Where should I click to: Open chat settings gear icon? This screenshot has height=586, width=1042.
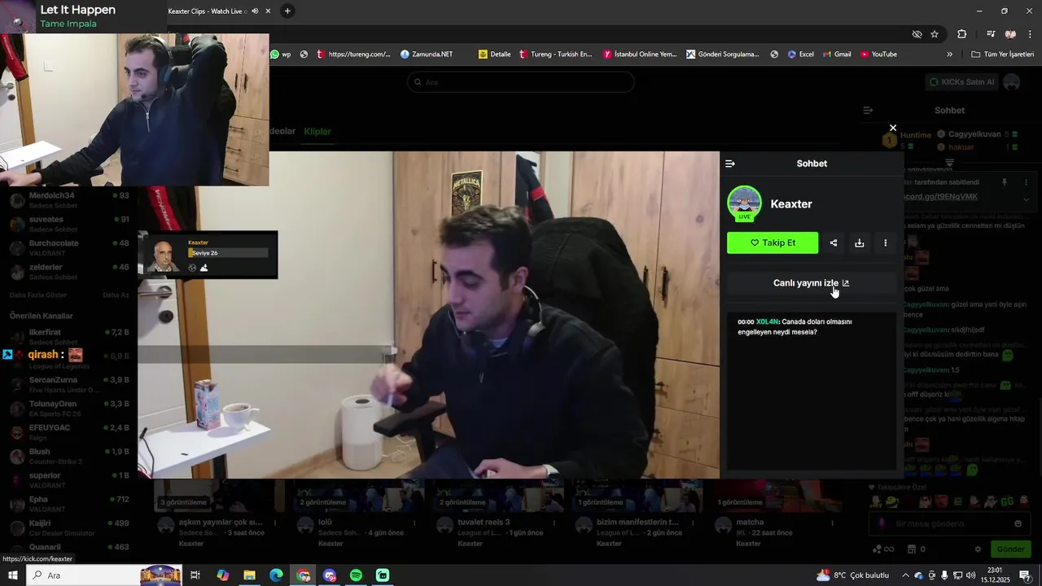pyautogui.click(x=978, y=549)
